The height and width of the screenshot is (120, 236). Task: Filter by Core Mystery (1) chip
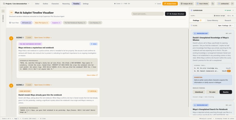click(x=95, y=23)
